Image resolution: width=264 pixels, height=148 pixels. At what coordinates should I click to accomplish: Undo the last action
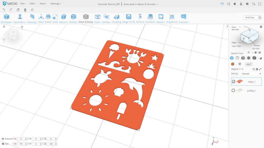(x=4, y=10)
